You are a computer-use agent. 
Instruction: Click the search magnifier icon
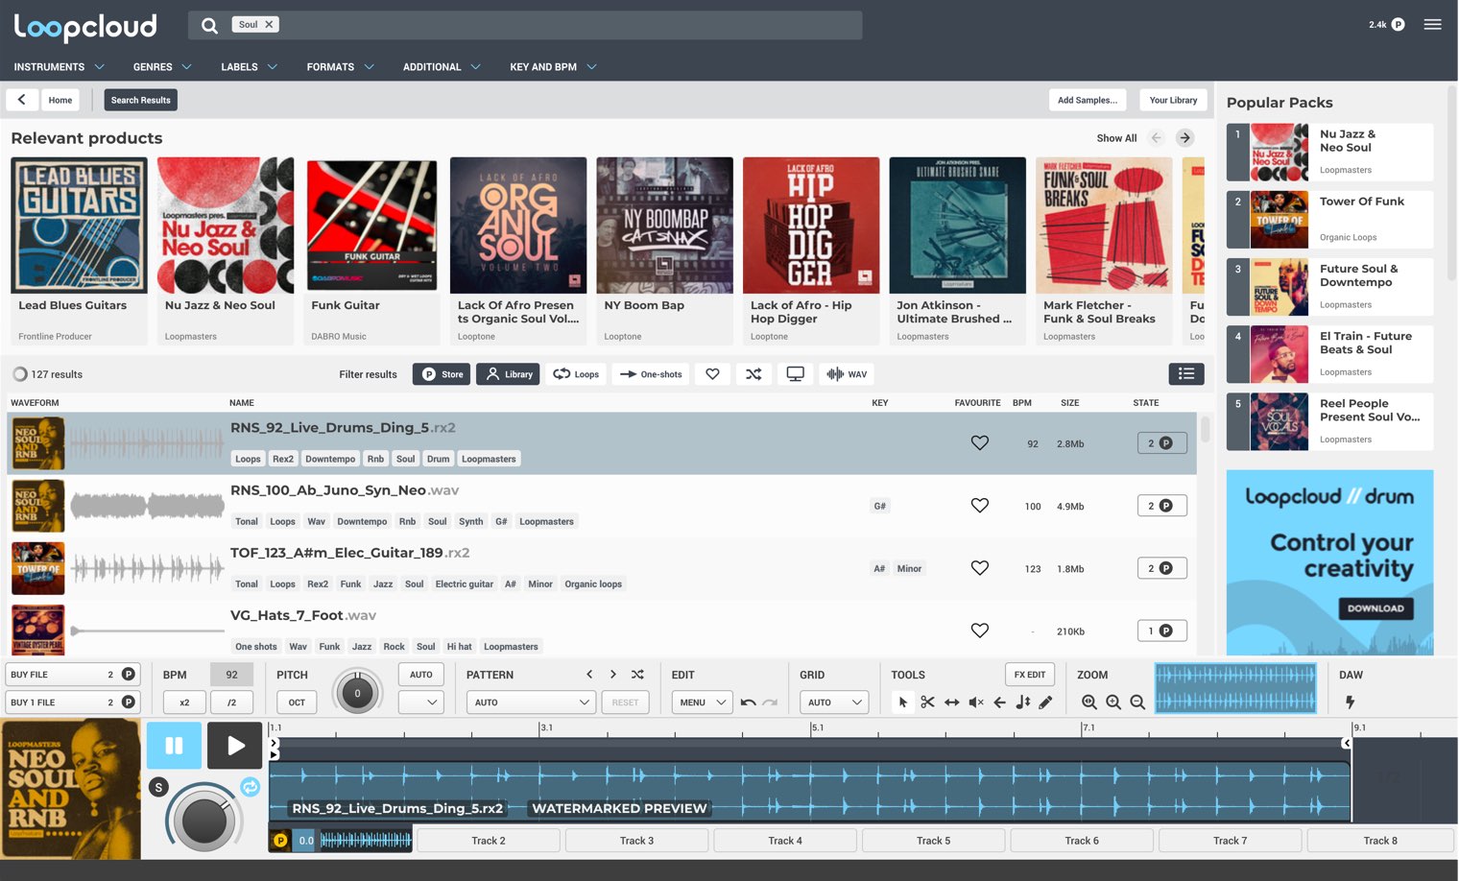[209, 25]
